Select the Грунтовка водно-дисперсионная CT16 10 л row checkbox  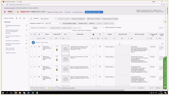(x=31, y=77)
